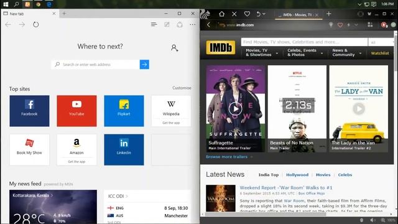Make a Web Note in Edge
This screenshot has height=224, width=398.
167,24
